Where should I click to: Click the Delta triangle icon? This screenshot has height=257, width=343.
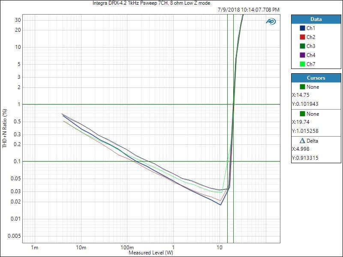tap(302, 141)
